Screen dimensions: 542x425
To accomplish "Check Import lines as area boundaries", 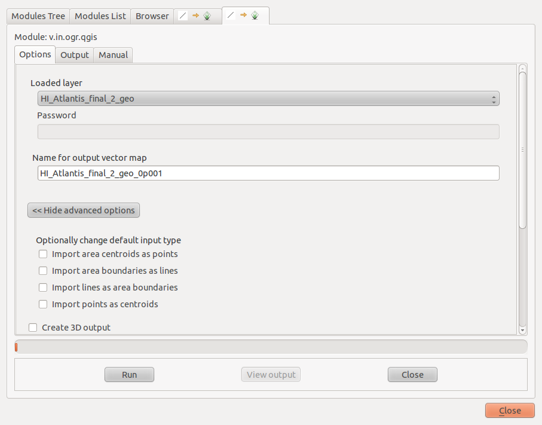I will click(43, 288).
